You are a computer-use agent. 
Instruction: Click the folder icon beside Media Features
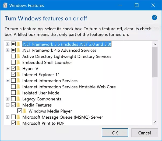point(18,105)
